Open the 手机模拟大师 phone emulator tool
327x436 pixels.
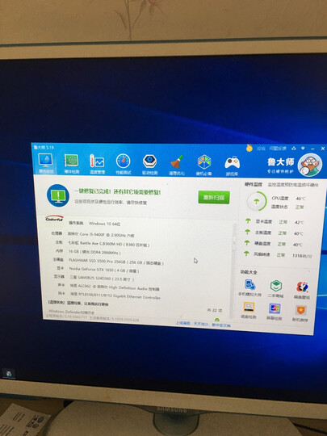pyautogui.click(x=249, y=288)
